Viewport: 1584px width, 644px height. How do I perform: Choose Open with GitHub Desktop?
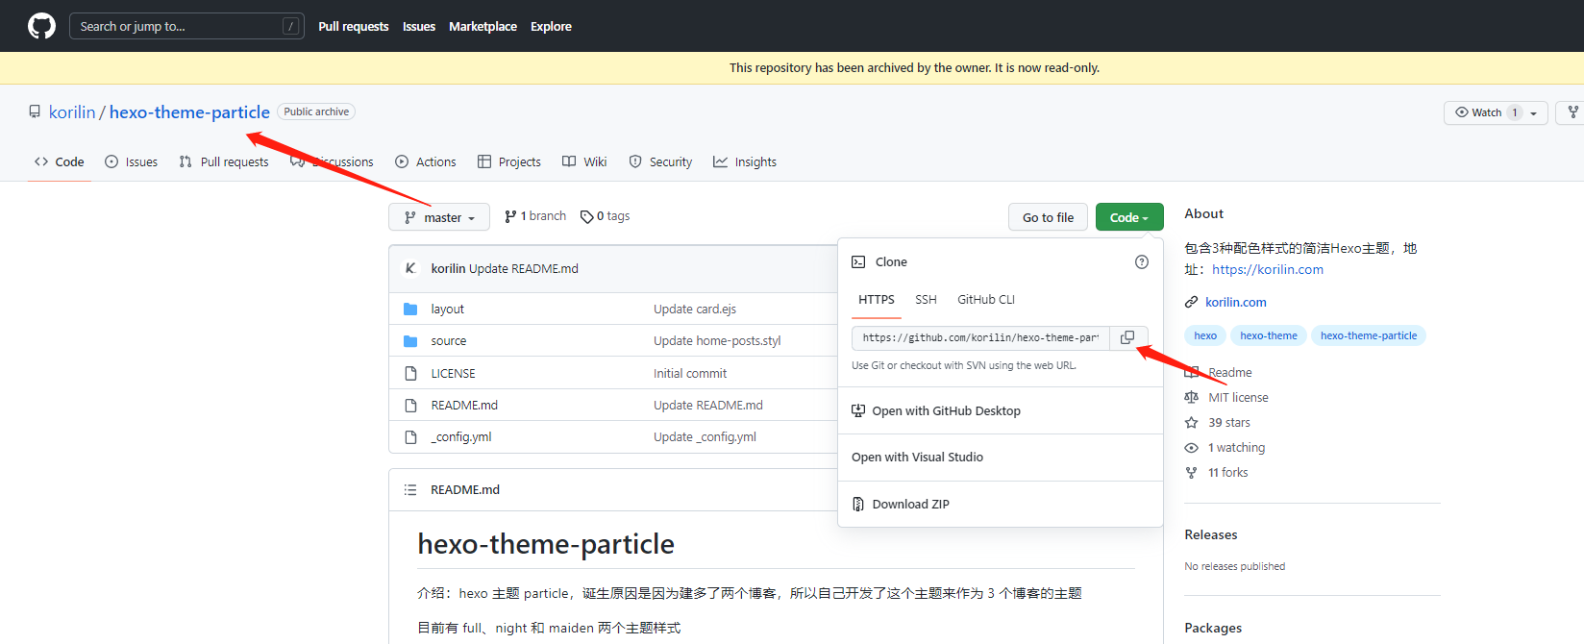pos(936,410)
